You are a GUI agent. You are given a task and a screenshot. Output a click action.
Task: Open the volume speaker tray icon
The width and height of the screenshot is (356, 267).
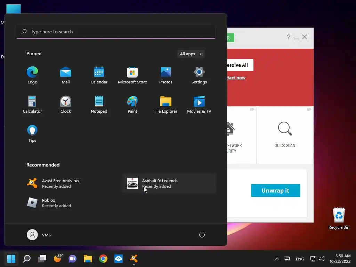click(x=322, y=259)
